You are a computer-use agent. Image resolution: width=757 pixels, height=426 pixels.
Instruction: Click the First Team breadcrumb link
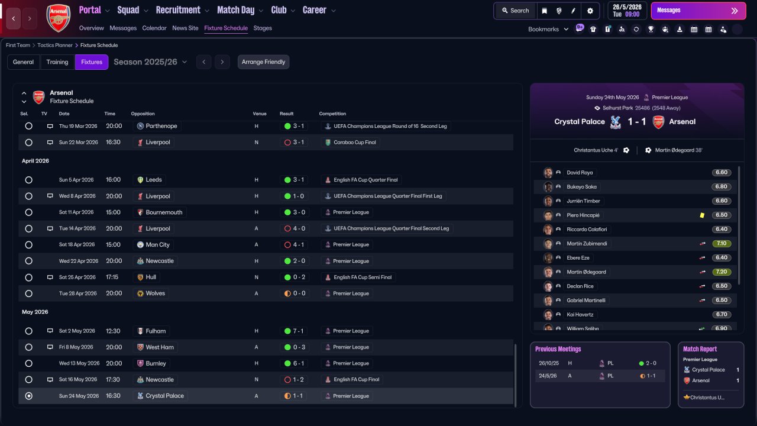18,45
